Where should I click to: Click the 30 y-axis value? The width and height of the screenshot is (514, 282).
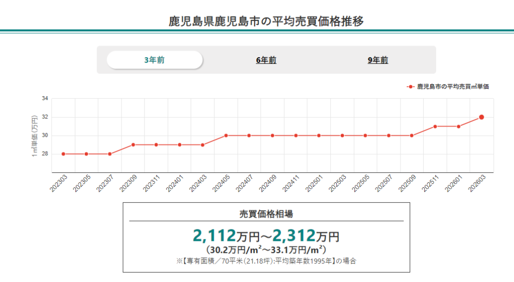[45, 135]
